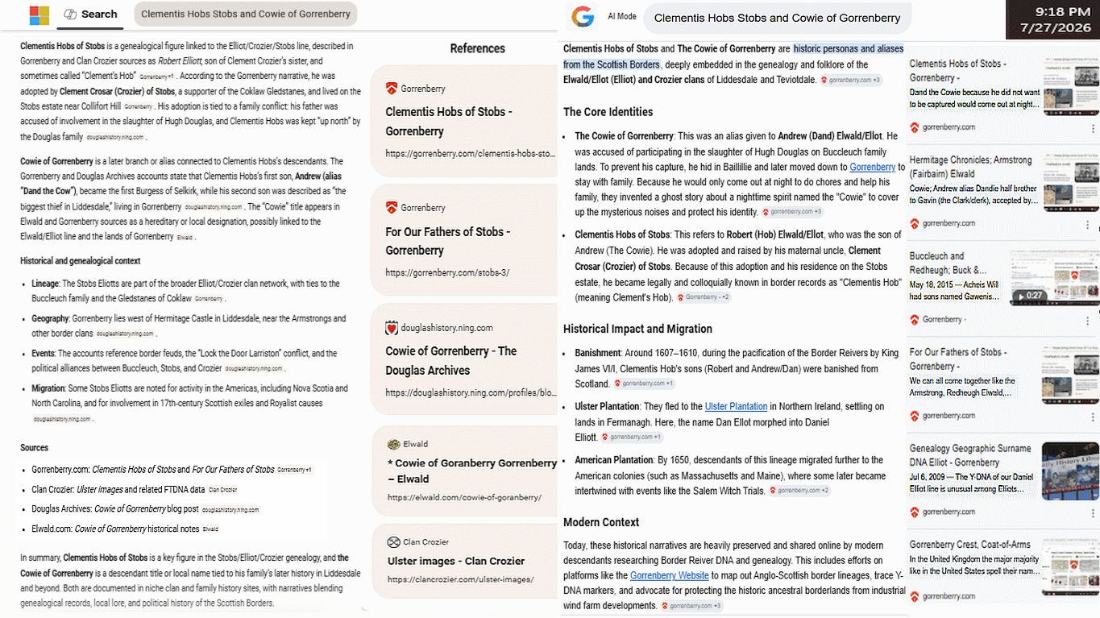Open the thumbnail of the 'Genealogy Geographic Surname DNA Elliot' result
Viewport: 1100px width, 618px height.
coord(1070,470)
